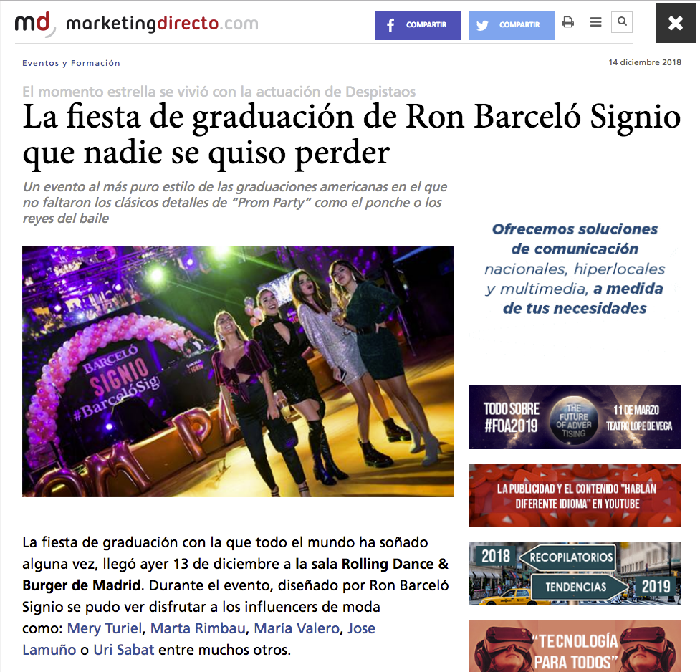Click the Ofrecemos soluciones de comunicación ad
This screenshot has height=672, width=700.
[575, 269]
